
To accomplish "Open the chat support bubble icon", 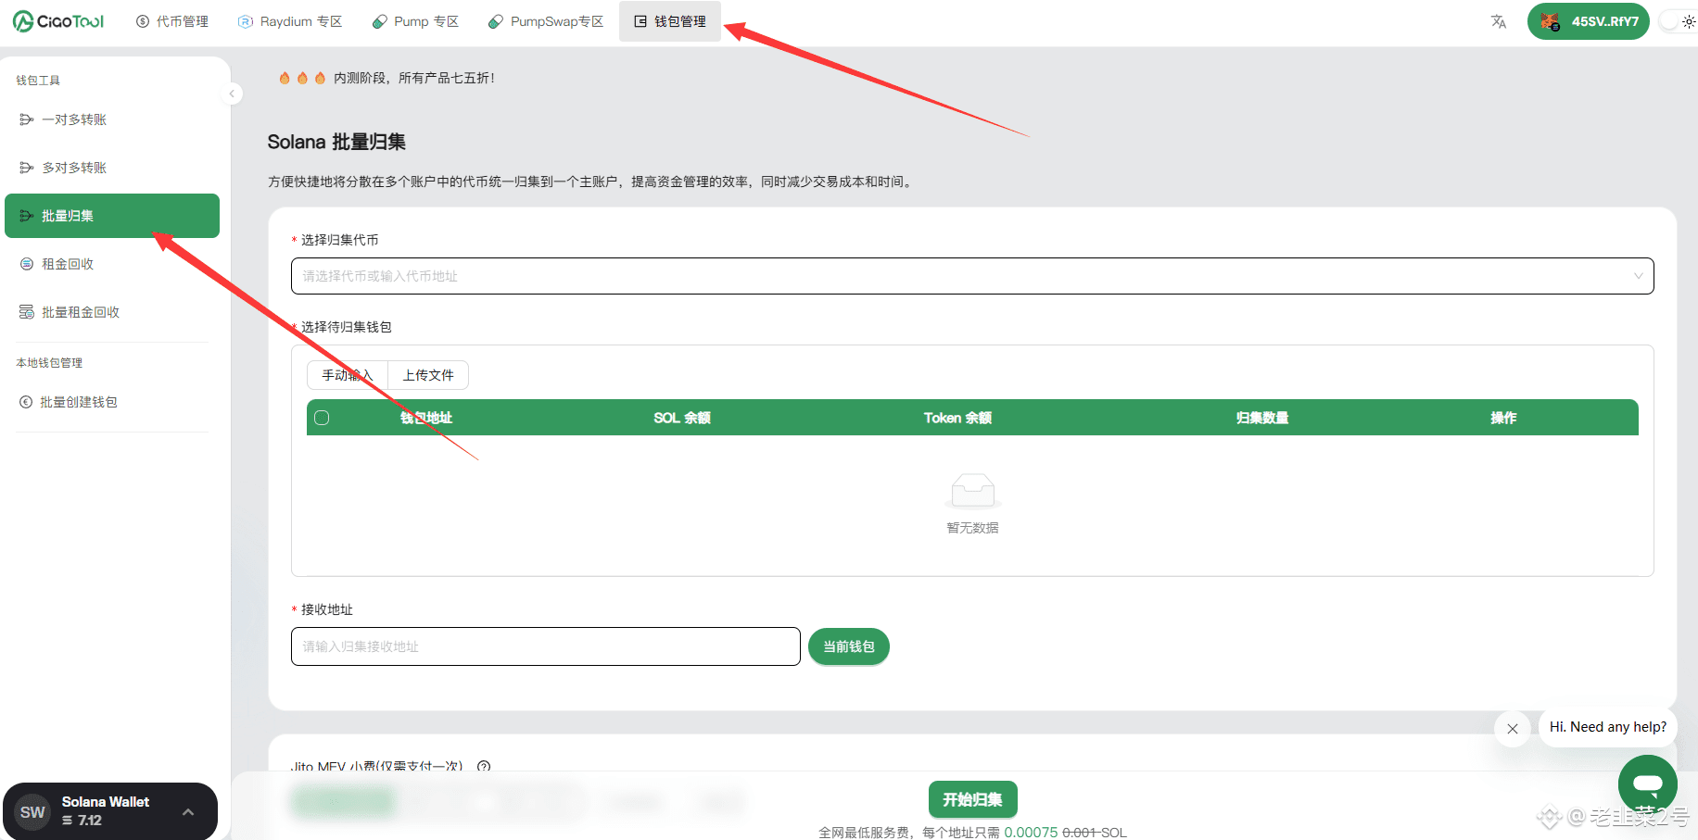I will [1648, 784].
